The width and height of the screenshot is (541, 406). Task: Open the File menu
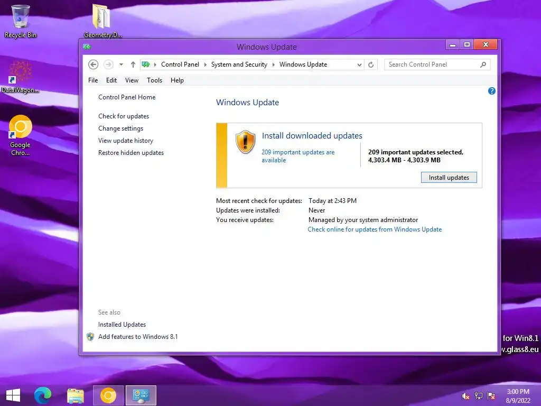click(93, 80)
